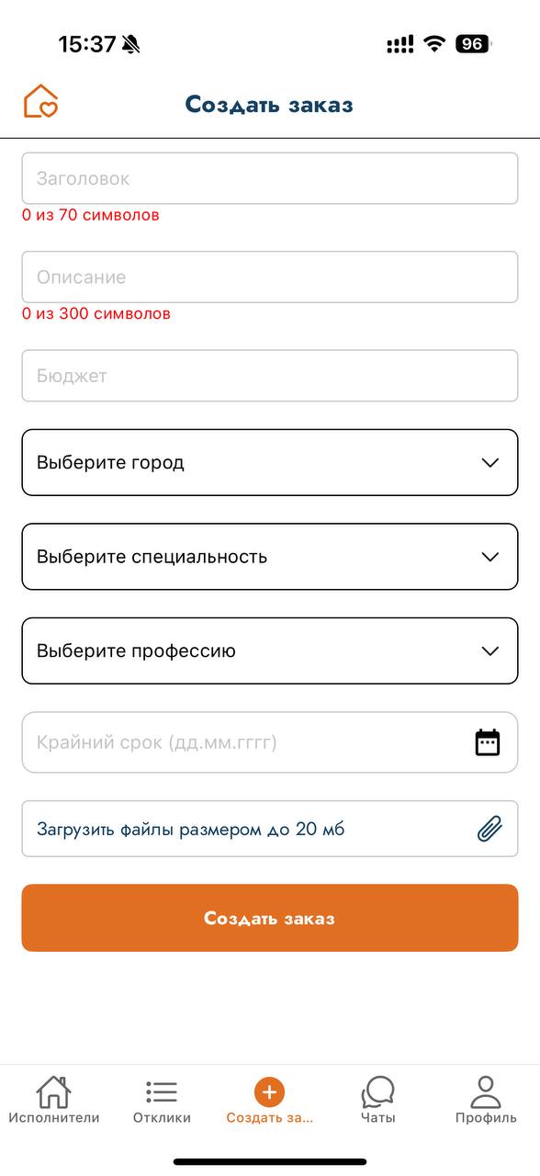Tap the Чаты tab label
540x1176 pixels.
[377, 1118]
